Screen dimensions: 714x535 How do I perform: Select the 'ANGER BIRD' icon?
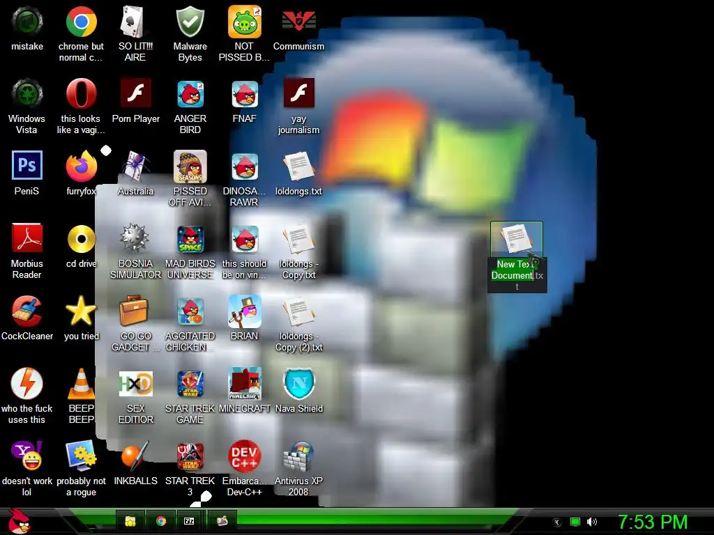coord(190,94)
